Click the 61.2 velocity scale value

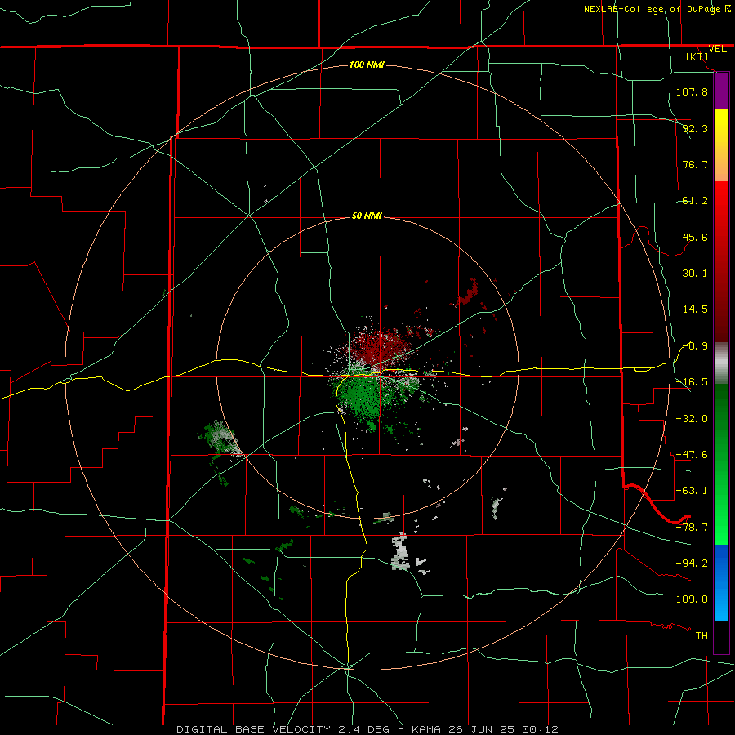tap(695, 201)
